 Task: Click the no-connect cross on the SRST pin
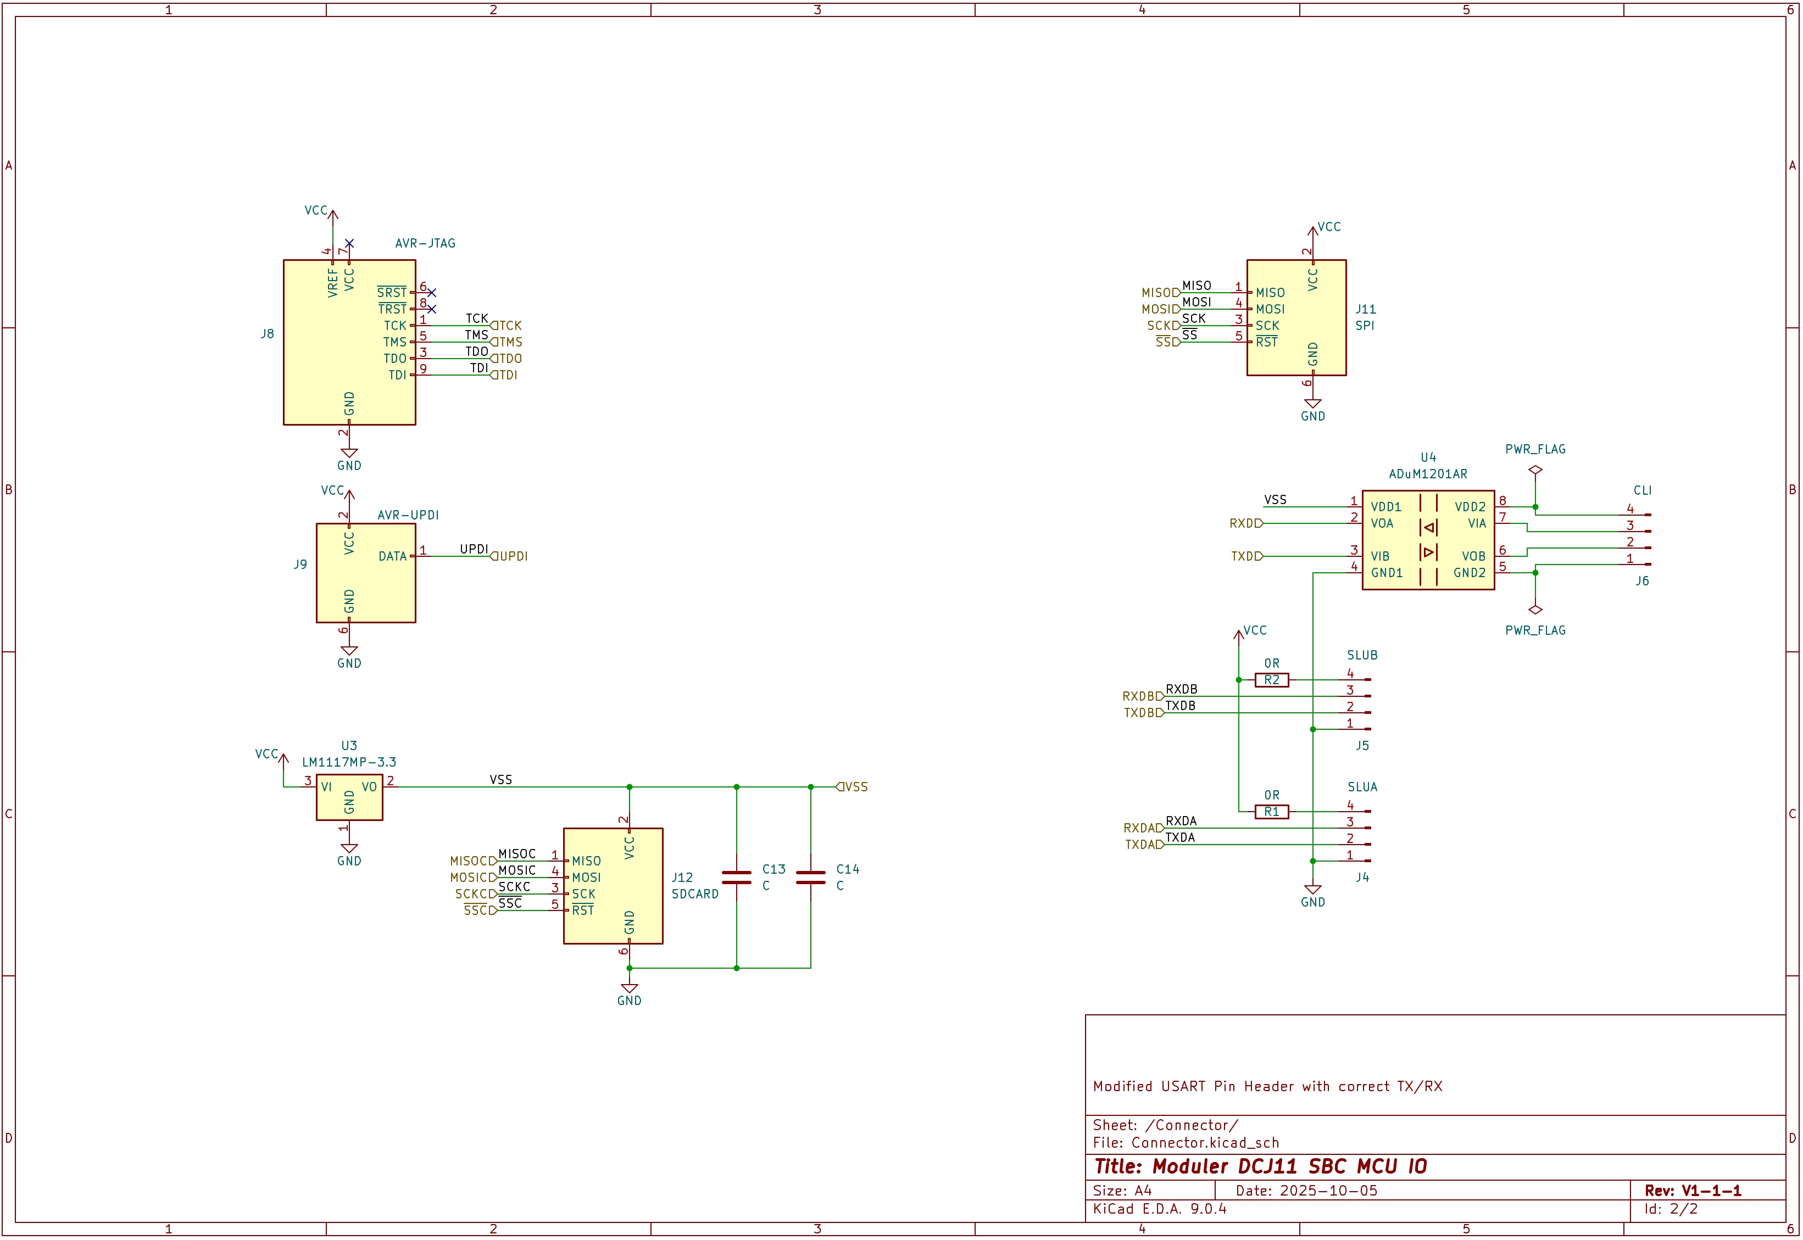tap(432, 293)
